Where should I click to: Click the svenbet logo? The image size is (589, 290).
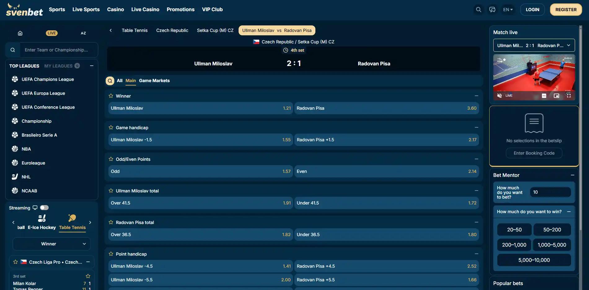[24, 10]
